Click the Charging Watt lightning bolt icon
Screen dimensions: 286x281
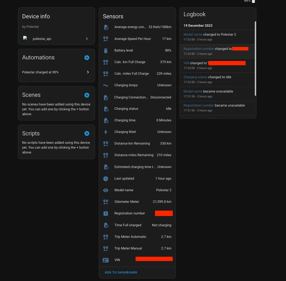click(x=106, y=132)
